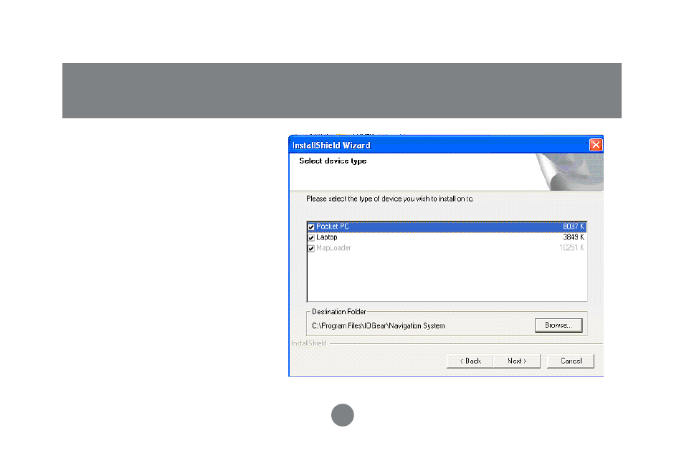
Task: Toggle the MapLoader checkbox
Action: [311, 248]
